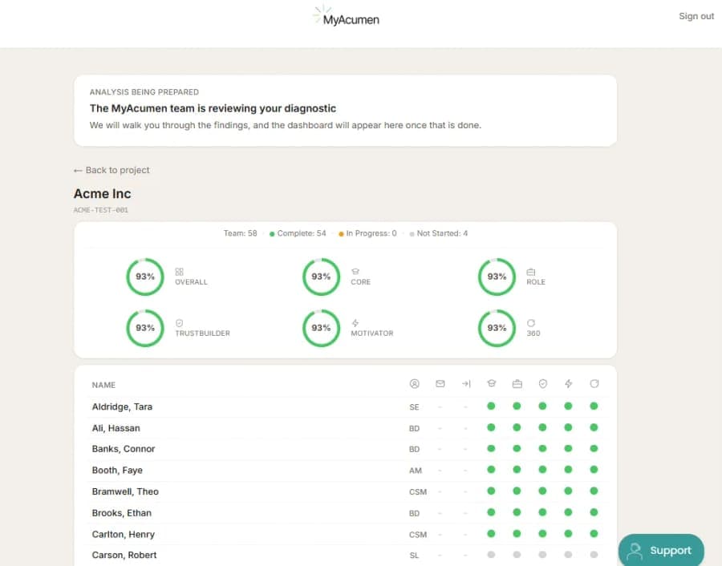This screenshot has width=722, height=566.
Task: Click Ali, Hassan's role status dot
Action: click(517, 427)
